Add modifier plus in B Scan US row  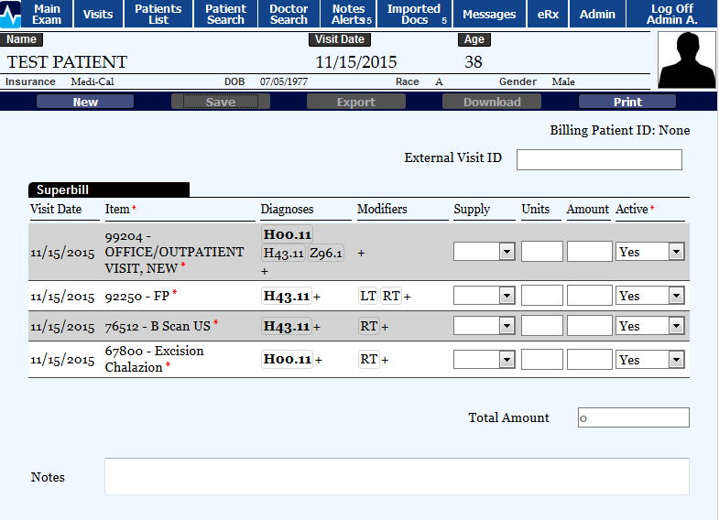385,328
